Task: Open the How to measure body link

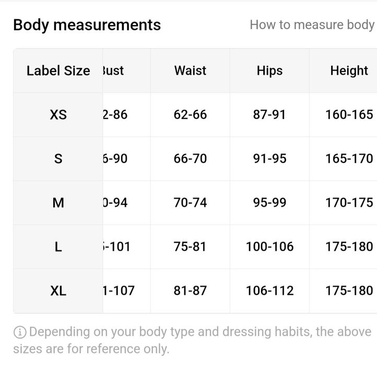Action: pos(312,25)
